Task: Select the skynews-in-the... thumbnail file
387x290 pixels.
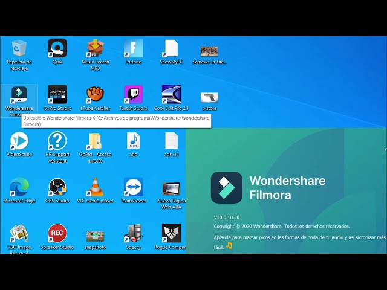Action: 209,55
